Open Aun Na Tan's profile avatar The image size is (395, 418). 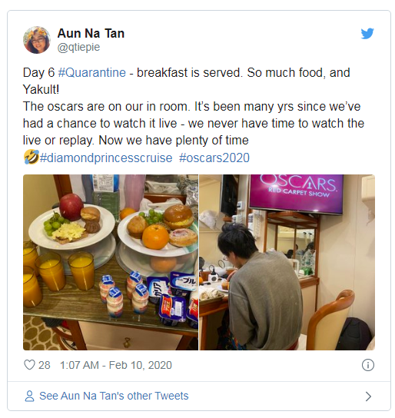coord(37,40)
